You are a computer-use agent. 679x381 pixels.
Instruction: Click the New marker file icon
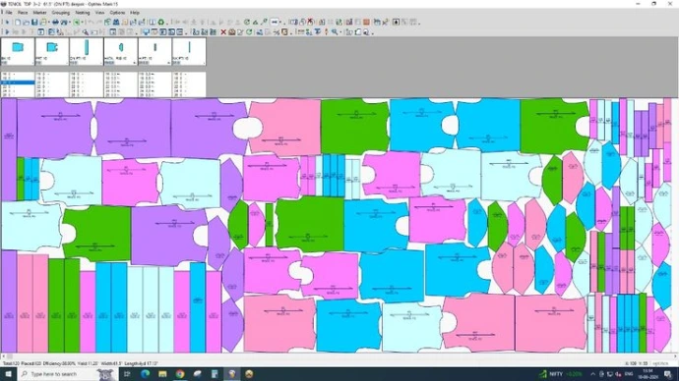pos(18,22)
